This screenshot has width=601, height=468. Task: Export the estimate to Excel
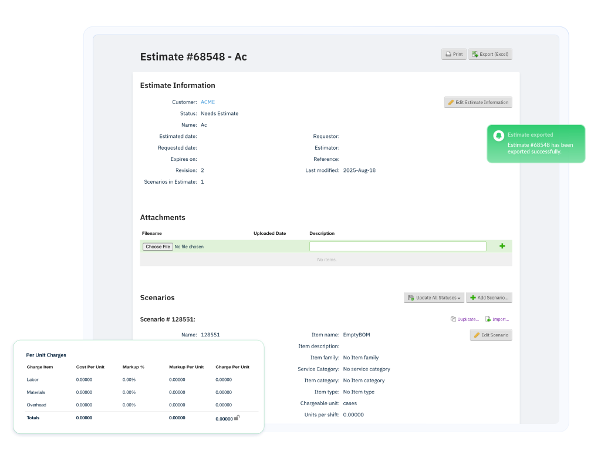pyautogui.click(x=490, y=54)
